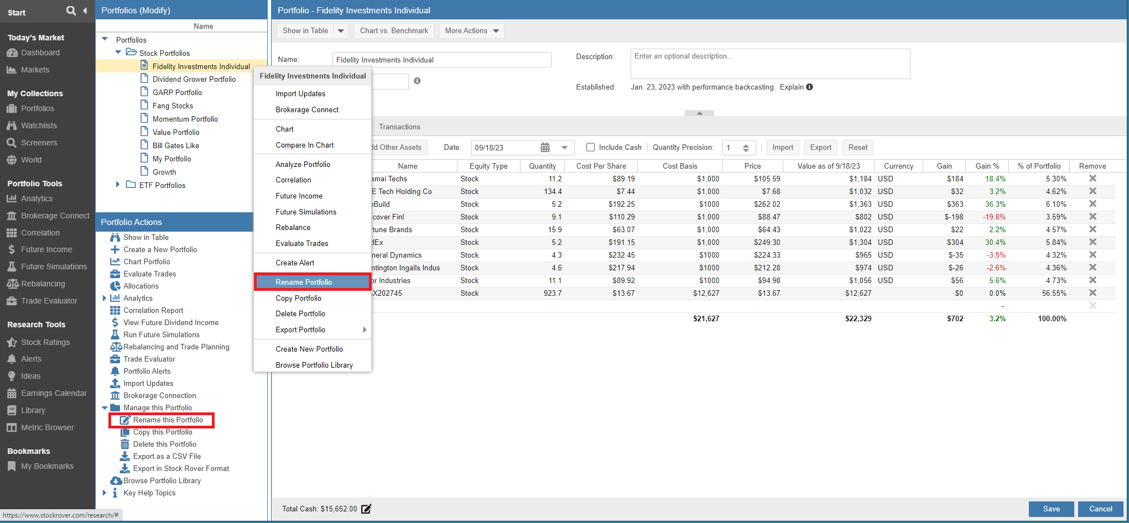Screen dimensions: 1129x523
Task: Select the Fang Stocks portfolio in the tree
Action: click(173, 106)
